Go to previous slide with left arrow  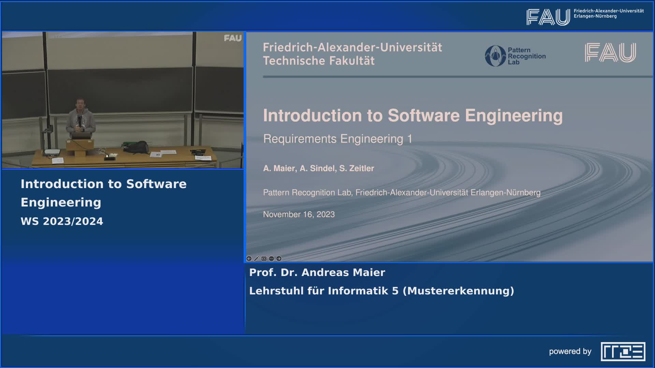tap(249, 259)
